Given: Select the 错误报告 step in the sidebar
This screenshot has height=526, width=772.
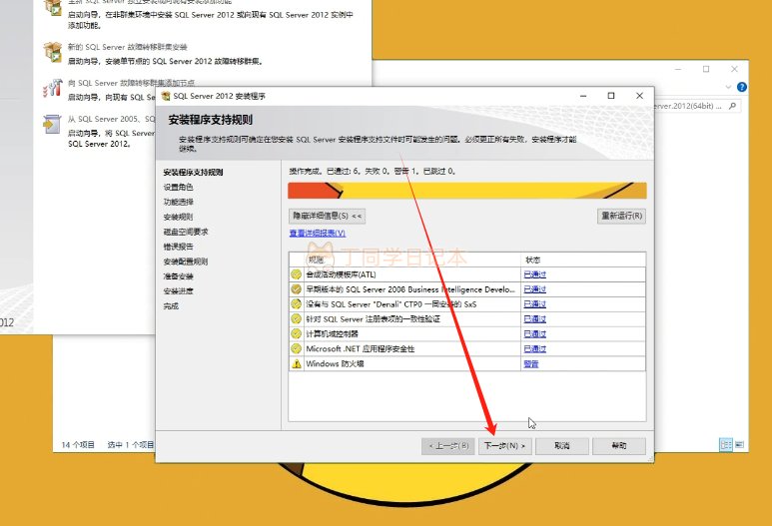Looking at the screenshot, I should click(178, 247).
